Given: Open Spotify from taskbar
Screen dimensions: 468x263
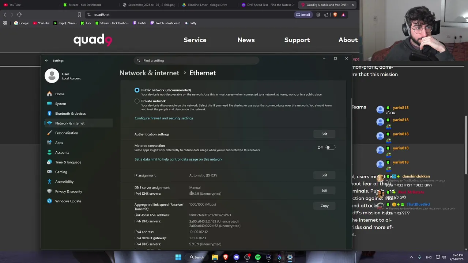Looking at the screenshot, I should coord(258,257).
